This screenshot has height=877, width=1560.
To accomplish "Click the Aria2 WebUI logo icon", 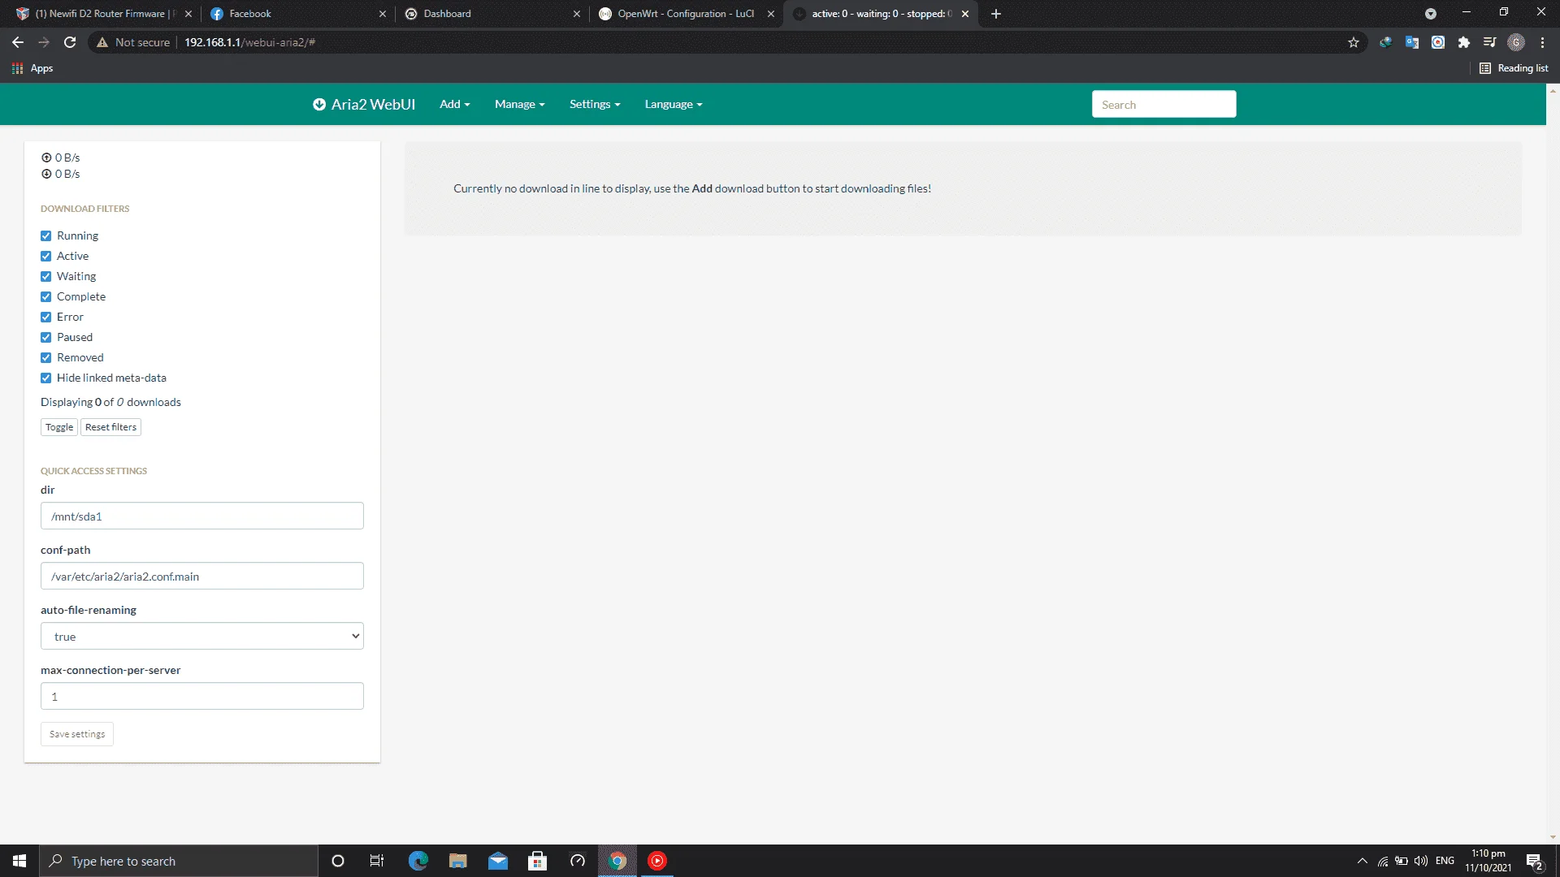I will point(319,105).
